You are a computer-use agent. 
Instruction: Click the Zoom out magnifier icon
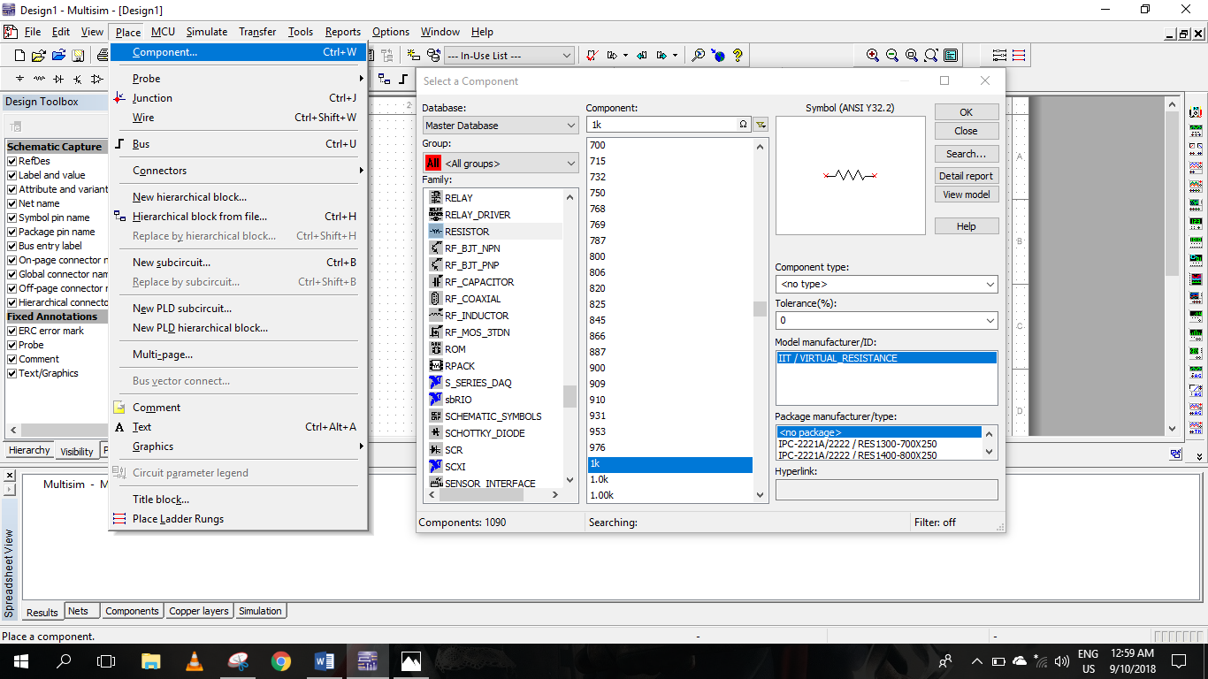pos(892,55)
